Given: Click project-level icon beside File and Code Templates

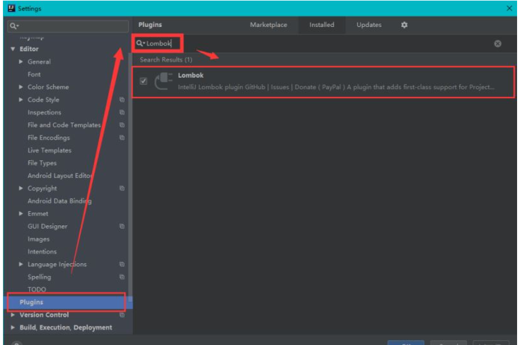Looking at the screenshot, I should (122, 125).
